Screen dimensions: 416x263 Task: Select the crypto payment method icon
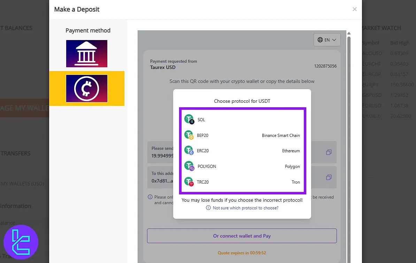(x=87, y=88)
